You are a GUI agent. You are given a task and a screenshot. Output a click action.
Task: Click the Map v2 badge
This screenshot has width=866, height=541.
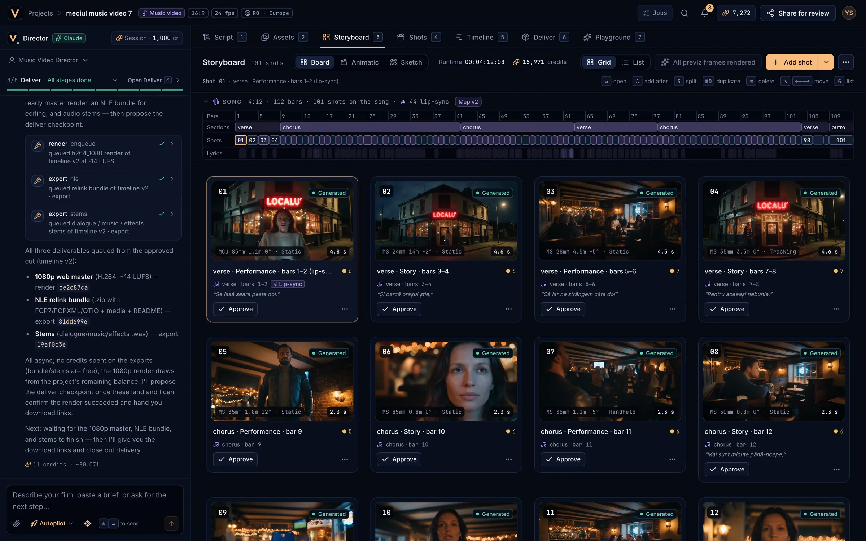click(x=468, y=102)
